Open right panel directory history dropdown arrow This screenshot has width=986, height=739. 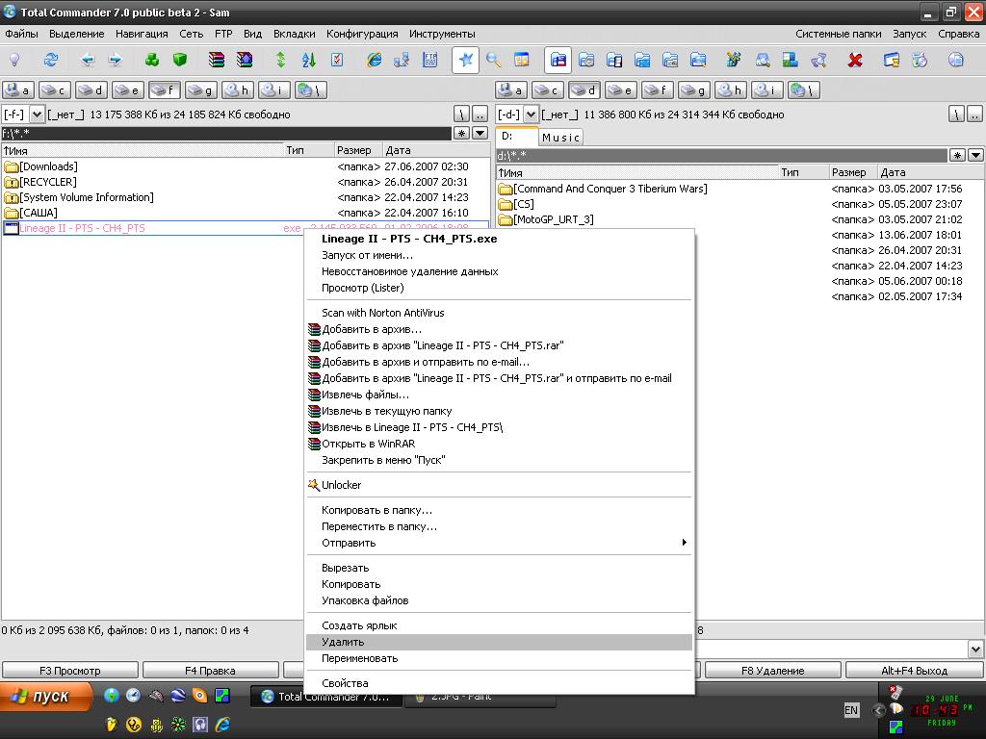(975, 155)
